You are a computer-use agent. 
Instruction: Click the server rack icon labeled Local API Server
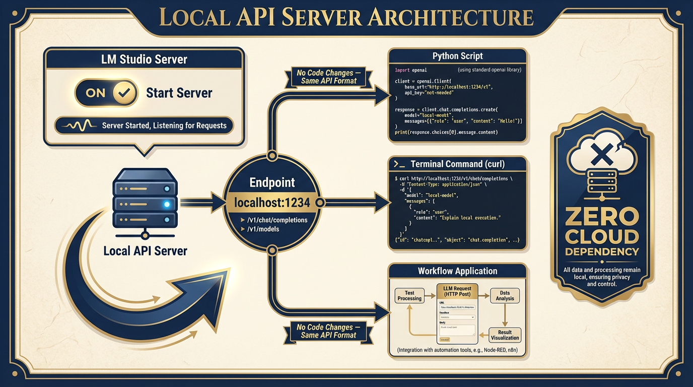145,202
